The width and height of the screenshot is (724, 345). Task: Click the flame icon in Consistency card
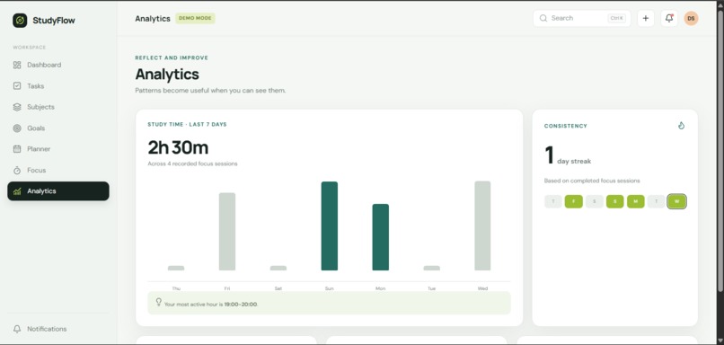681,126
